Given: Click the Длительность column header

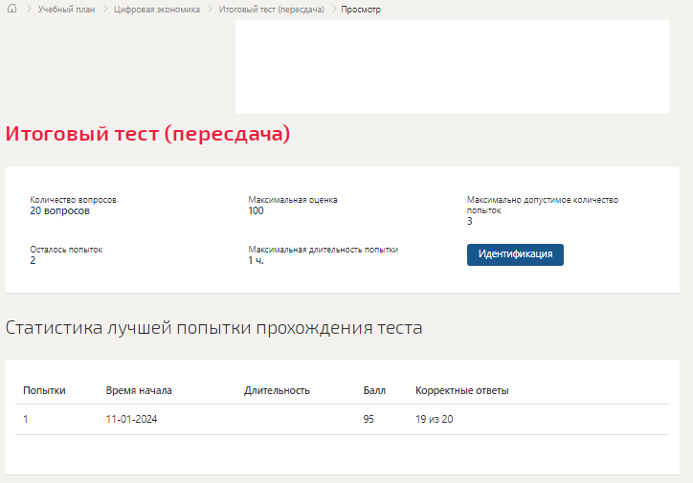Looking at the screenshot, I should click(x=277, y=391).
